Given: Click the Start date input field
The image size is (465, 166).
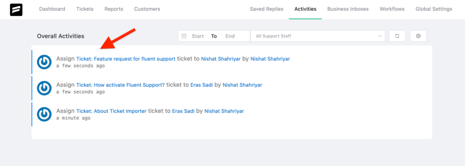Looking at the screenshot, I should (x=198, y=36).
